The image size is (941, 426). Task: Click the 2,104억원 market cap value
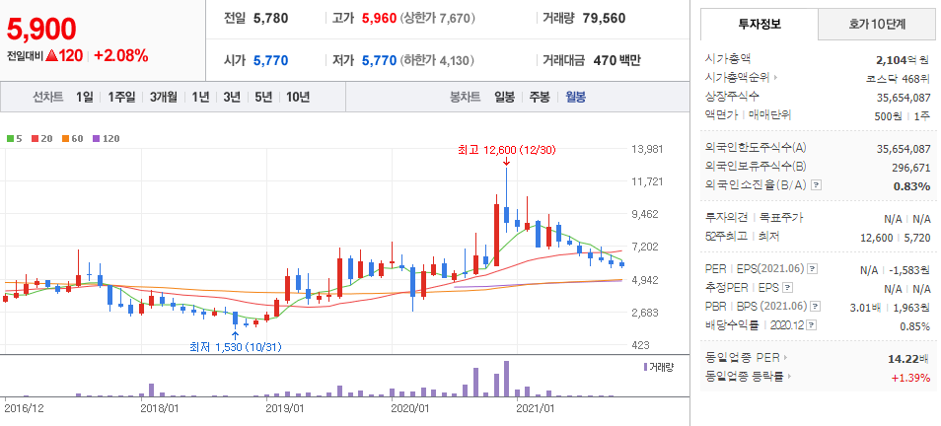tap(904, 59)
